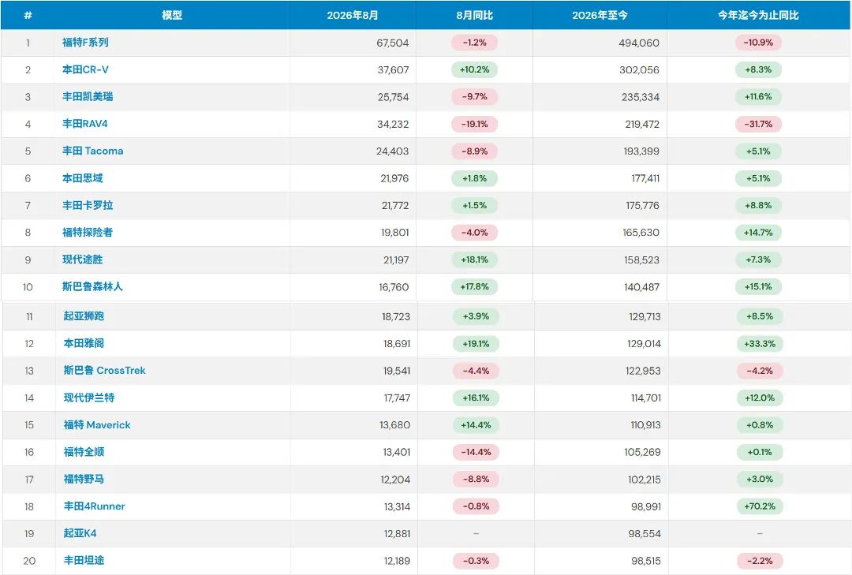Open the 丰田坦途 model link
Screen dimensions: 852x575
pyautogui.click(x=84, y=560)
